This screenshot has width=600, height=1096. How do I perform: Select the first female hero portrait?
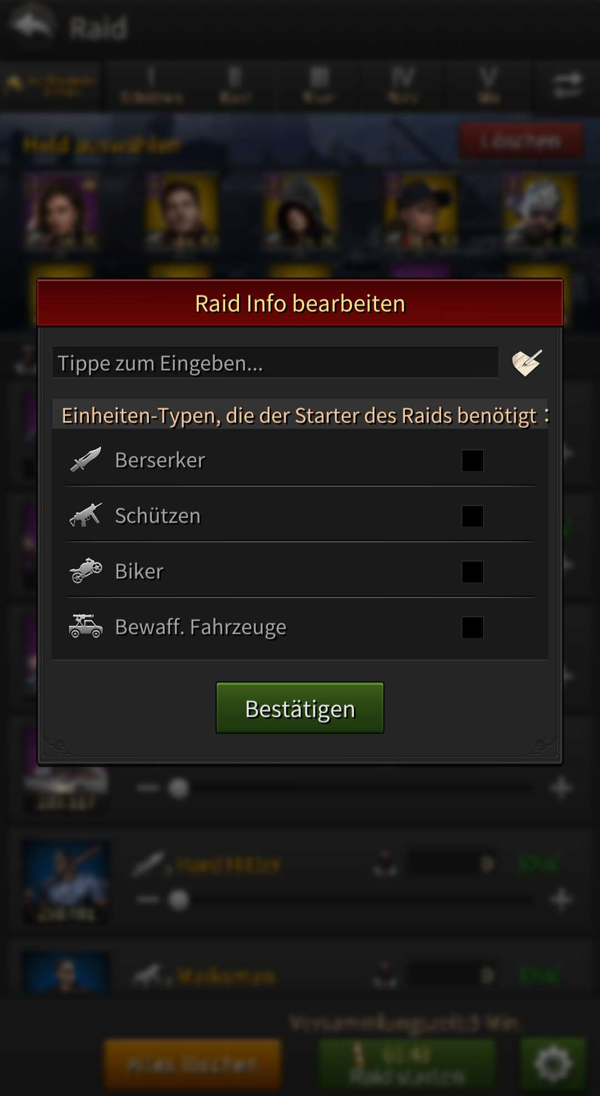61,210
